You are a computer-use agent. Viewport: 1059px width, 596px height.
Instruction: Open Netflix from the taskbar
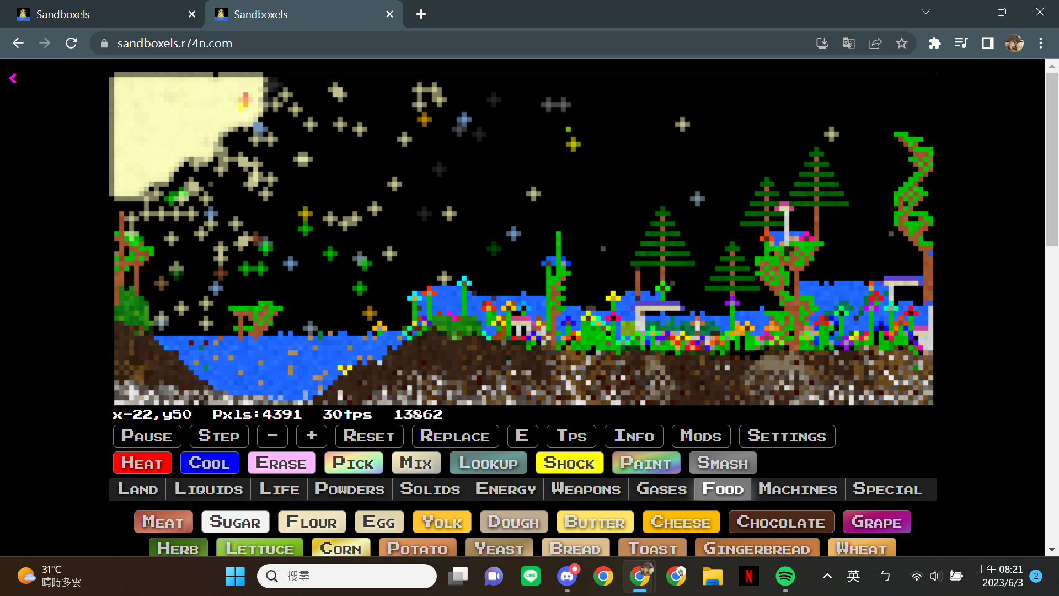[748, 576]
